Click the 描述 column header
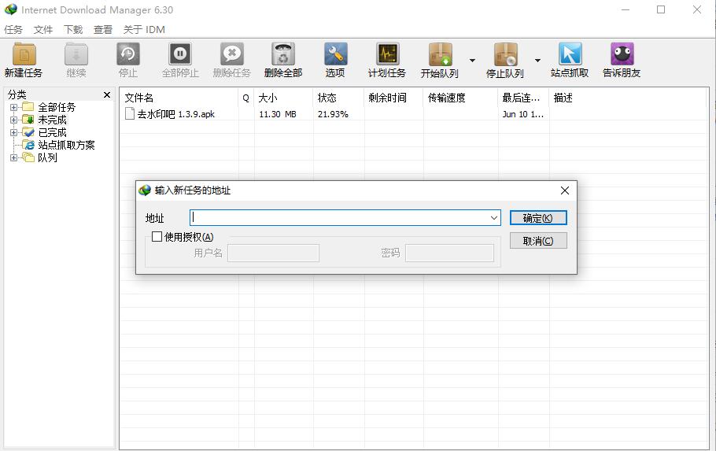Viewport: 716px width, 451px height. pos(628,98)
